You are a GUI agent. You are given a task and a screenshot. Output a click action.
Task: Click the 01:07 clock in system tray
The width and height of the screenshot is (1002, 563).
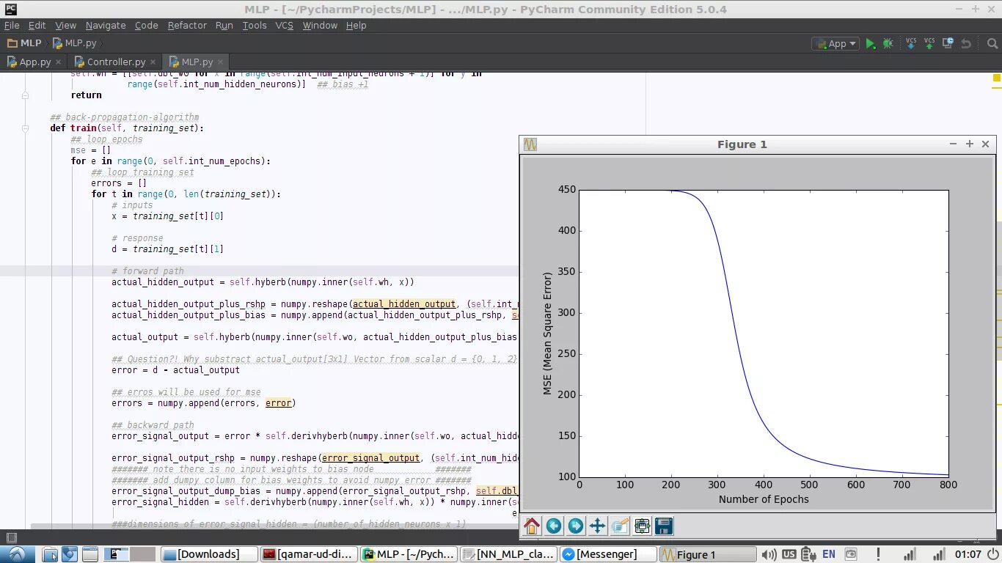click(968, 554)
